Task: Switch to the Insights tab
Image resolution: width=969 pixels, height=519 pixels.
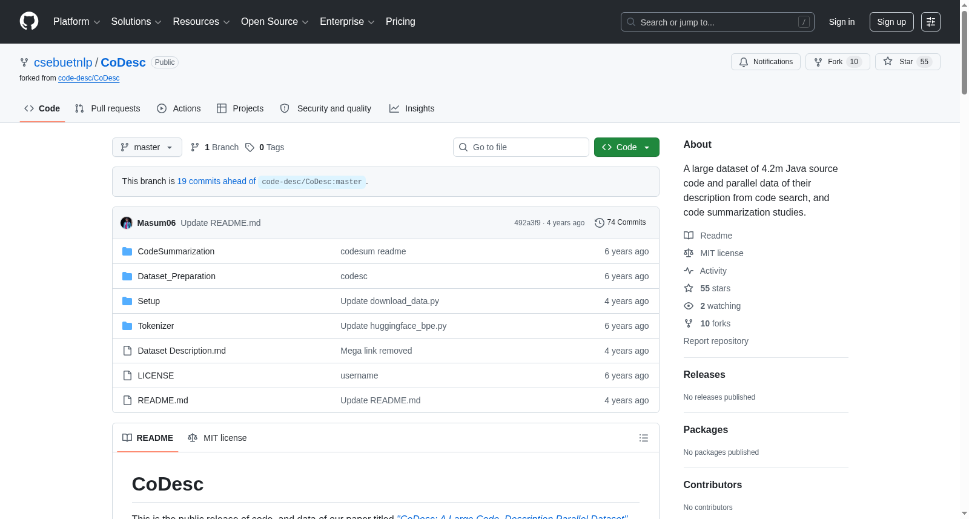Action: click(x=412, y=108)
